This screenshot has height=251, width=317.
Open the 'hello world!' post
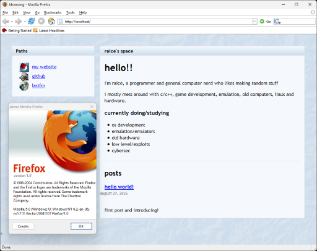click(119, 187)
